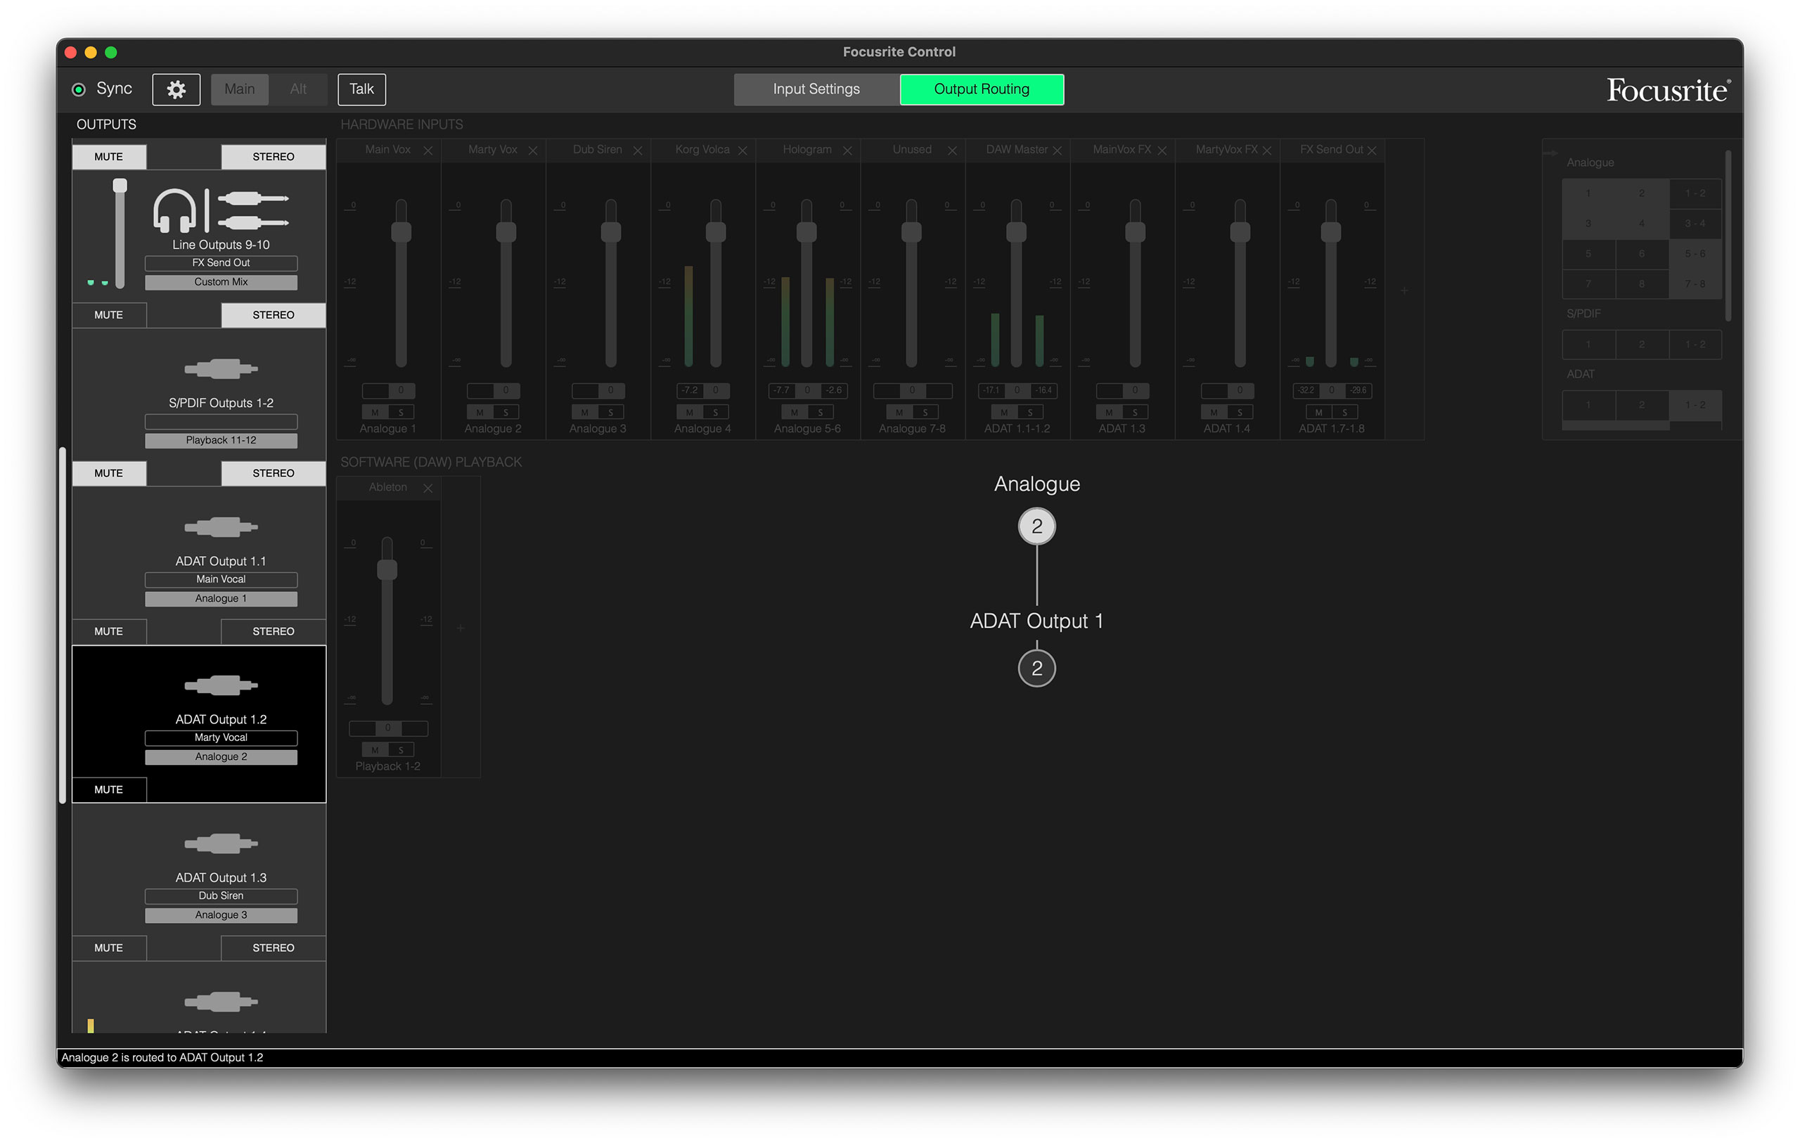The image size is (1800, 1143).
Task: Select the Main monitor button
Action: click(x=239, y=89)
